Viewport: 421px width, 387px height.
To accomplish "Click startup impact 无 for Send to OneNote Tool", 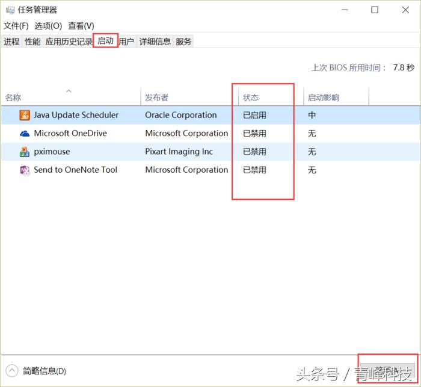I will (x=312, y=170).
